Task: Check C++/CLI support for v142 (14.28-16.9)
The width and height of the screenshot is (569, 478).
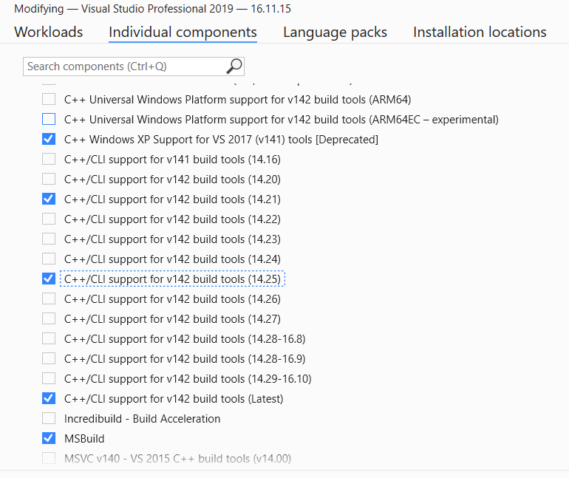Action: 49,359
